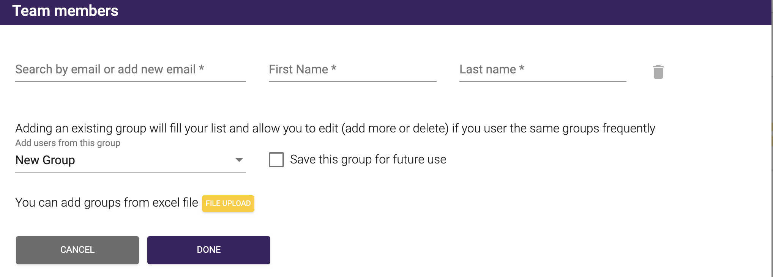
Task: Click the trash icon to delete member row
Action: pos(658,72)
